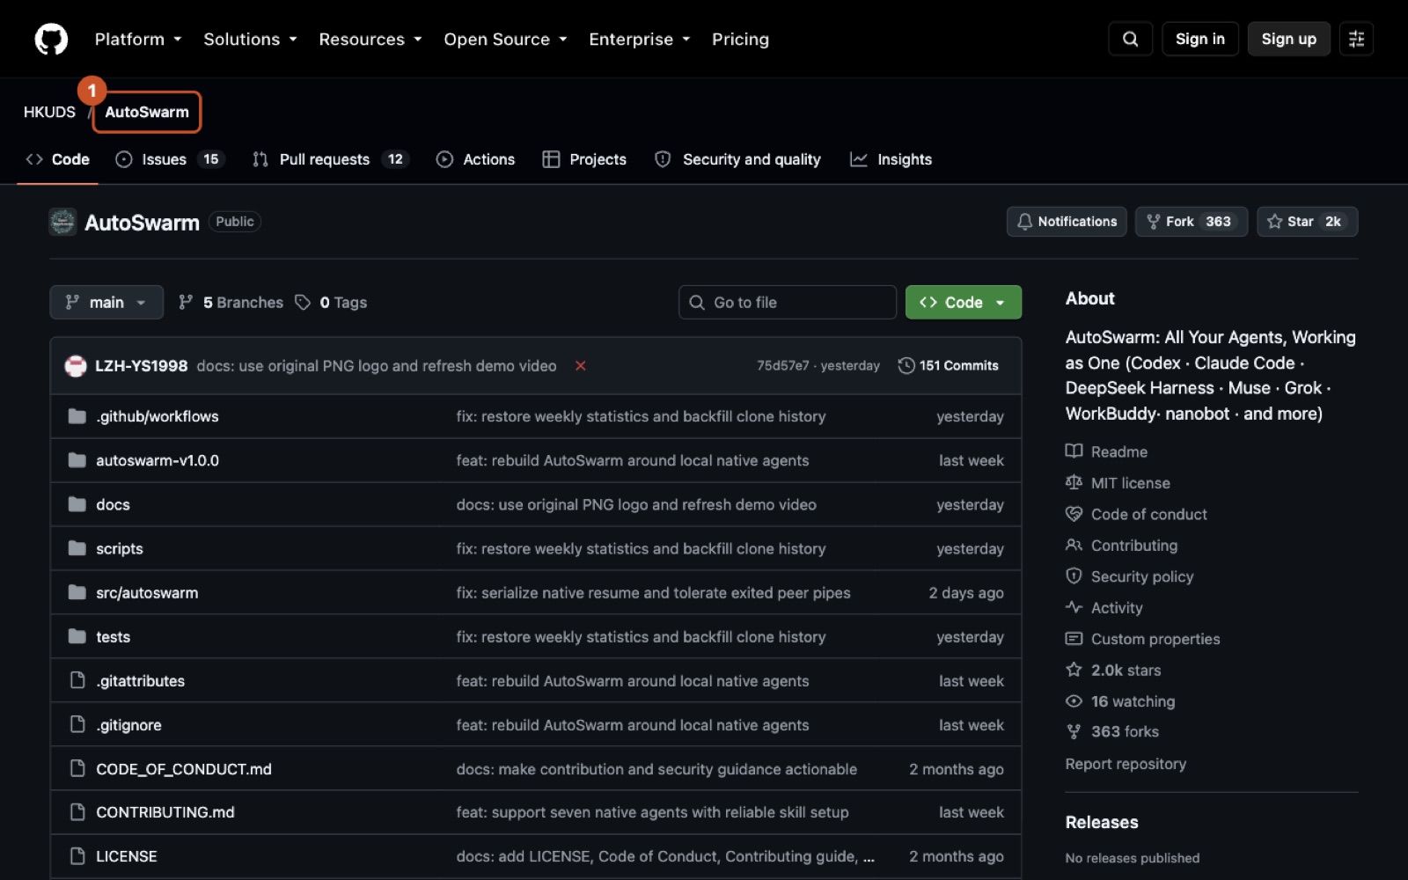Viewport: 1408px width, 880px height.
Task: Click the HKUDS owner link
Action: click(x=49, y=112)
